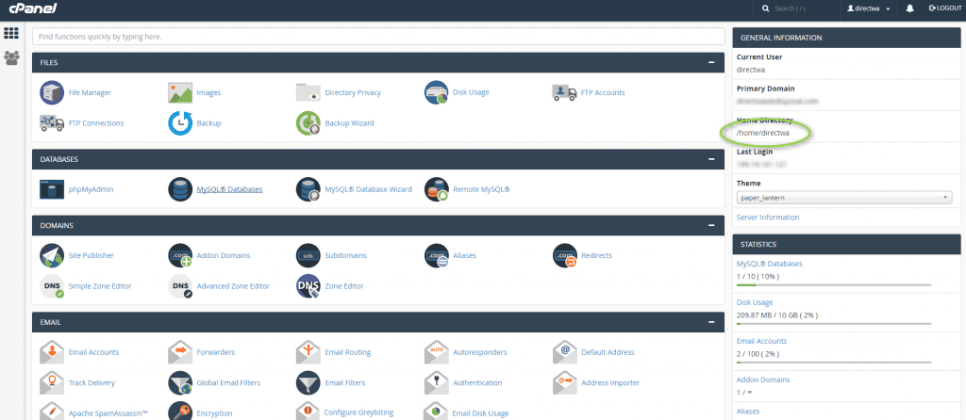Open the Disk Usage icon
Image resolution: width=966 pixels, height=420 pixels.
[436, 92]
